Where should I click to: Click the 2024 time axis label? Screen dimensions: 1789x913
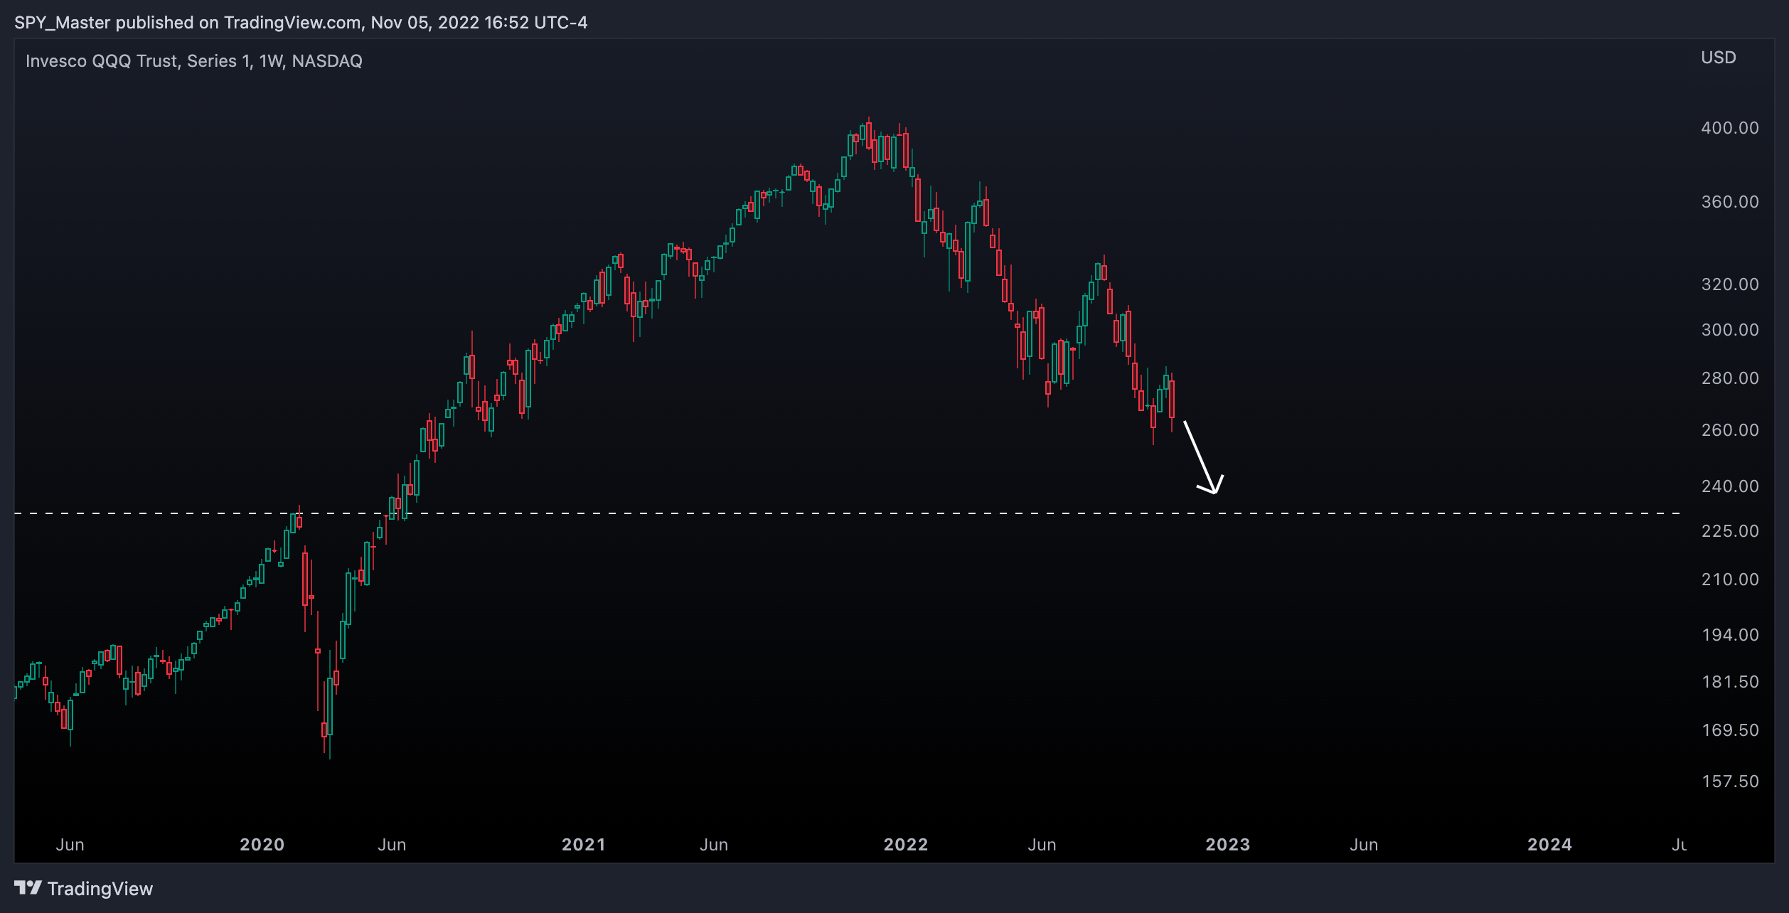[1550, 845]
